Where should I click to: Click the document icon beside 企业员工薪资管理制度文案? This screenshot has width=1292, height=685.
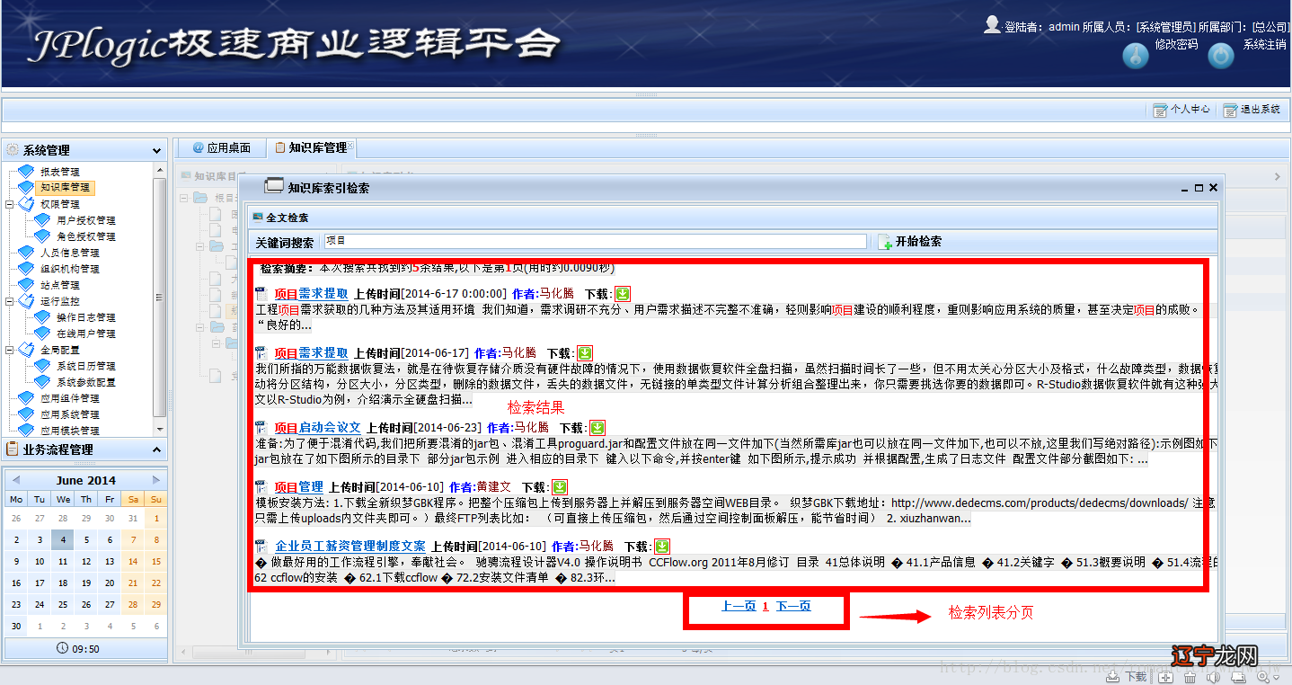pos(261,547)
